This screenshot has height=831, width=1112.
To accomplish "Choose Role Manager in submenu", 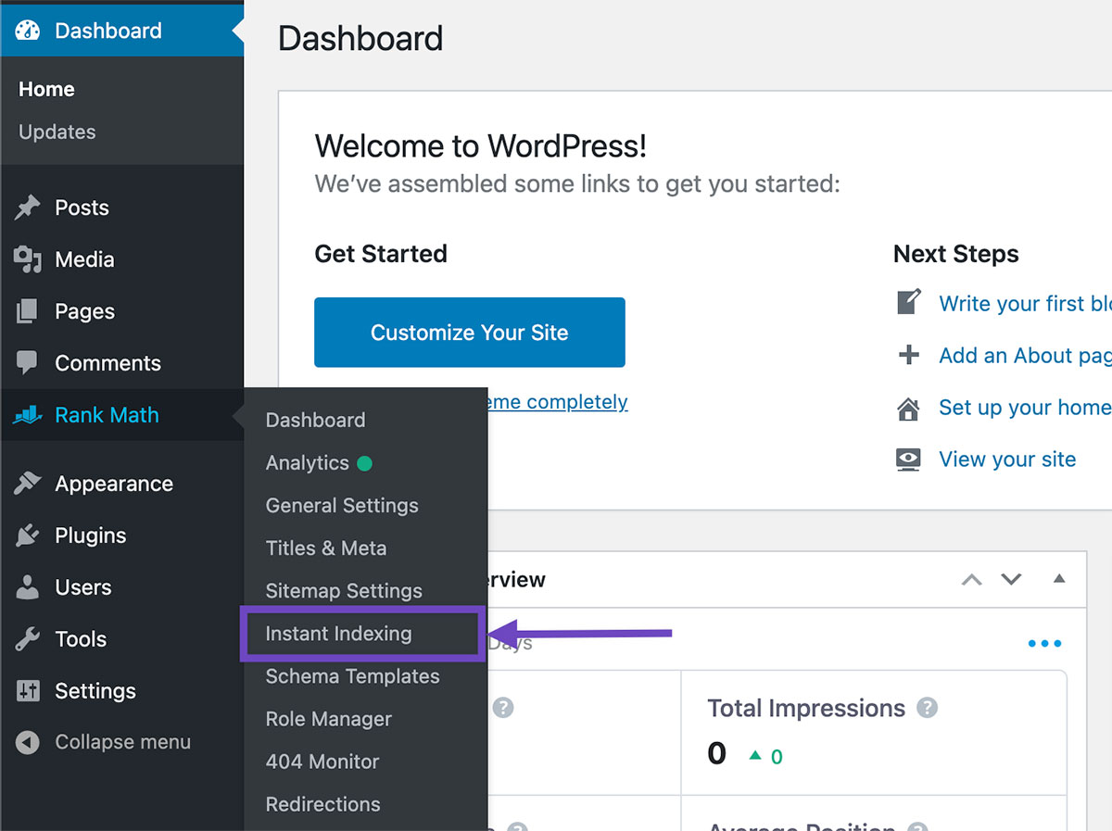I will 328,719.
